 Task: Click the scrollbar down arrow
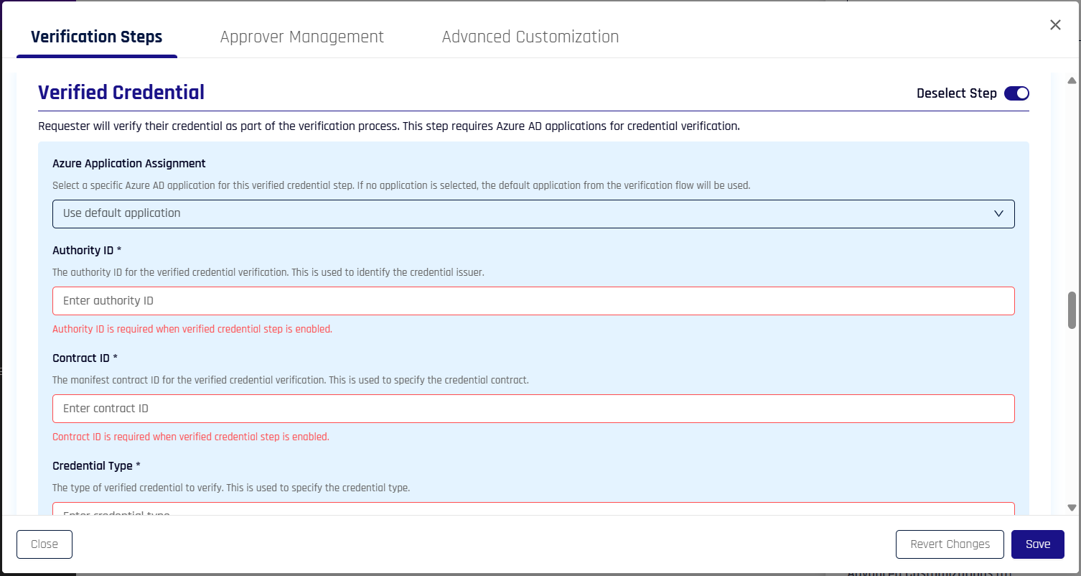1072,507
